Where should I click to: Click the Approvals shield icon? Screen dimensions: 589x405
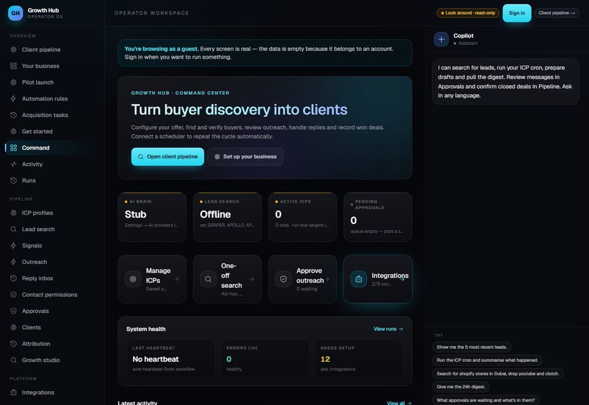point(14,311)
